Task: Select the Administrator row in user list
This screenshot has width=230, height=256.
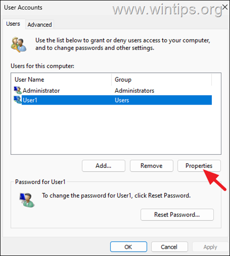Action: (x=113, y=90)
